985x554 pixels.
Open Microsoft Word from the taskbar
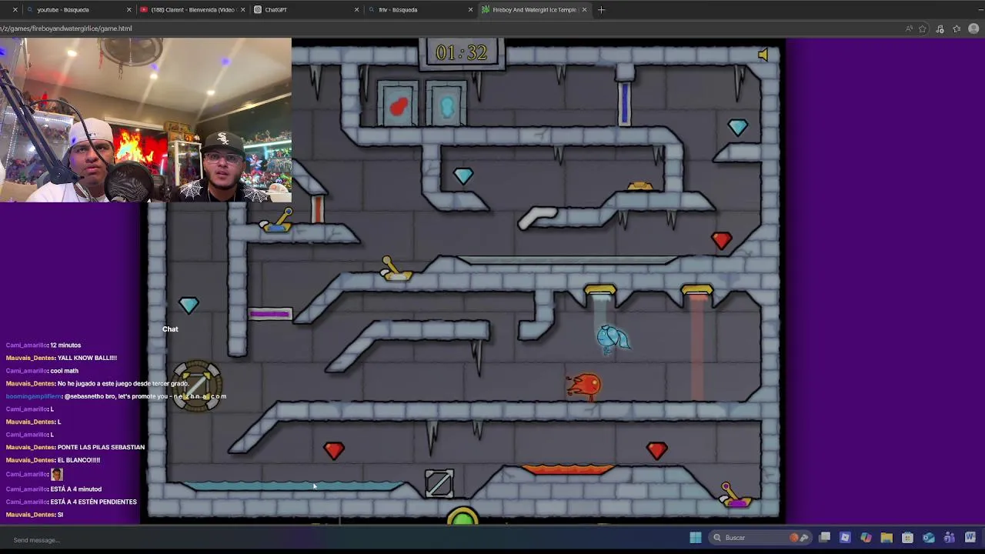pos(970,537)
